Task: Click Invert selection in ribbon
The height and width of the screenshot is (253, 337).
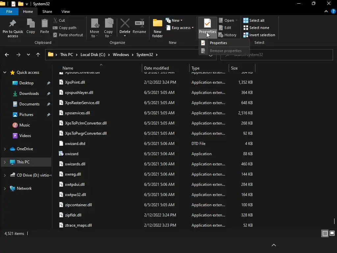Action: (x=259, y=35)
